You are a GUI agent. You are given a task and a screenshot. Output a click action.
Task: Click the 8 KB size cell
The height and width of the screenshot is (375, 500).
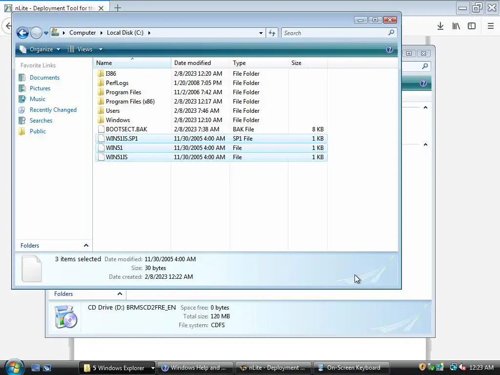tap(317, 129)
